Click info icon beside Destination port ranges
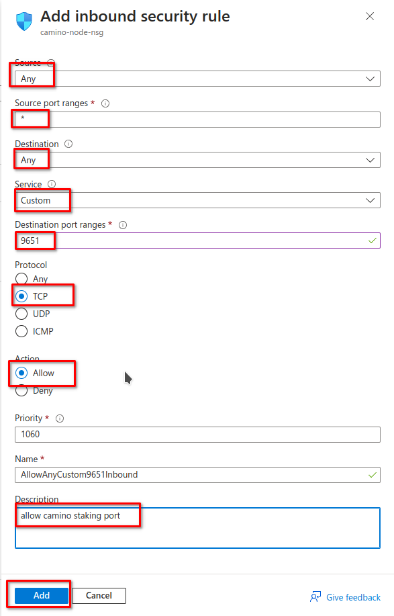 tap(123, 225)
